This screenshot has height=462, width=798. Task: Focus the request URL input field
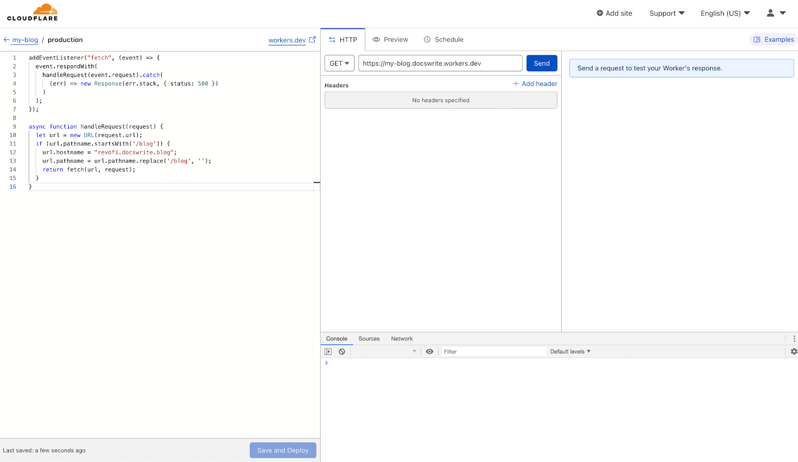tap(440, 63)
